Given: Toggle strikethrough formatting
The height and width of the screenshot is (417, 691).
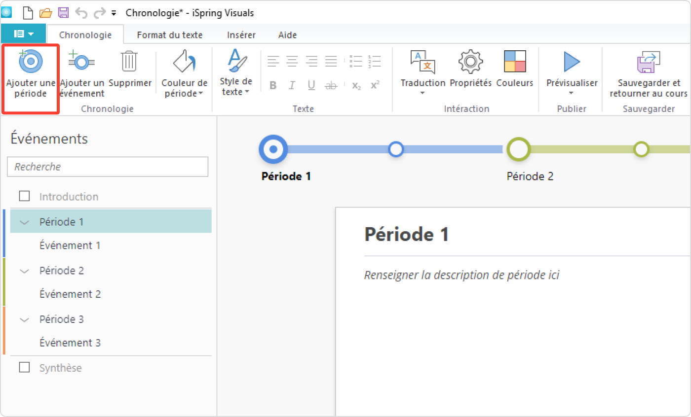Looking at the screenshot, I should 331,85.
